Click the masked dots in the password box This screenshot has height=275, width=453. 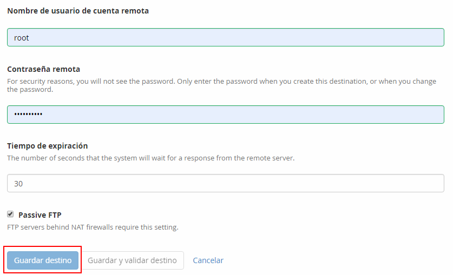[28, 115]
